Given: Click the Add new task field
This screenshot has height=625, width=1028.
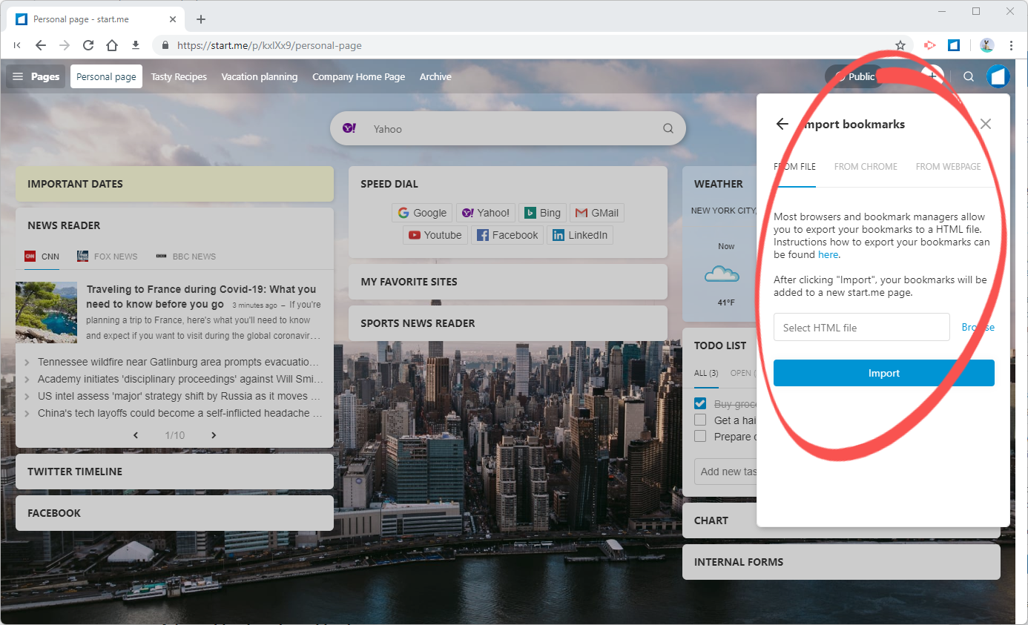Looking at the screenshot, I should pyautogui.click(x=725, y=472).
